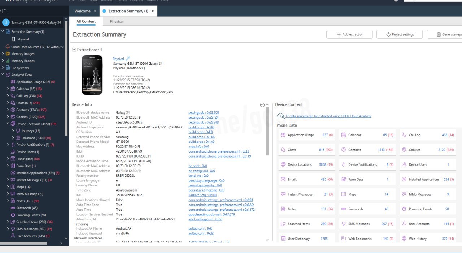This screenshot has width=462, height=253.
Task: Click the IMEI value 358672055497832
Action: 129,195
